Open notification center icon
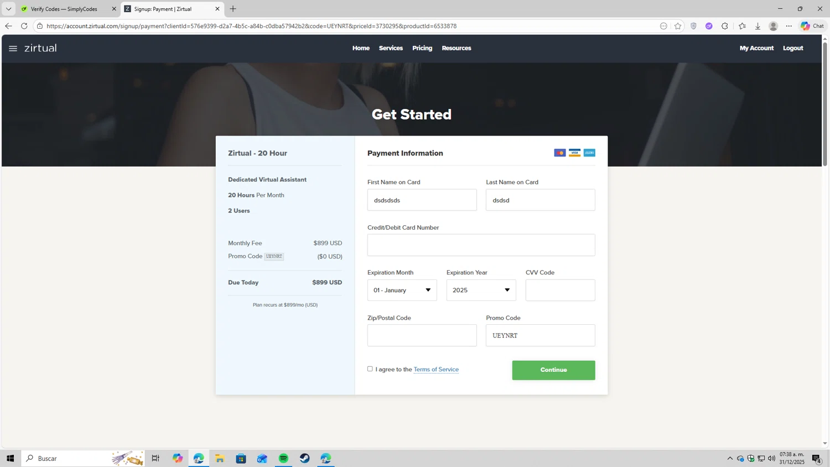 pyautogui.click(x=817, y=458)
